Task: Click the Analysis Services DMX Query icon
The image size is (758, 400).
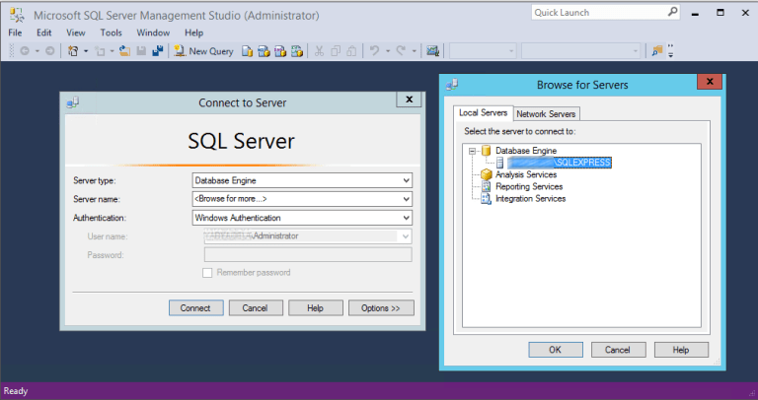Action: tap(280, 50)
